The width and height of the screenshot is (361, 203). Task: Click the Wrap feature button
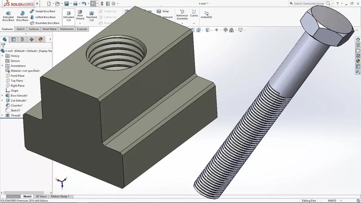pos(163,11)
